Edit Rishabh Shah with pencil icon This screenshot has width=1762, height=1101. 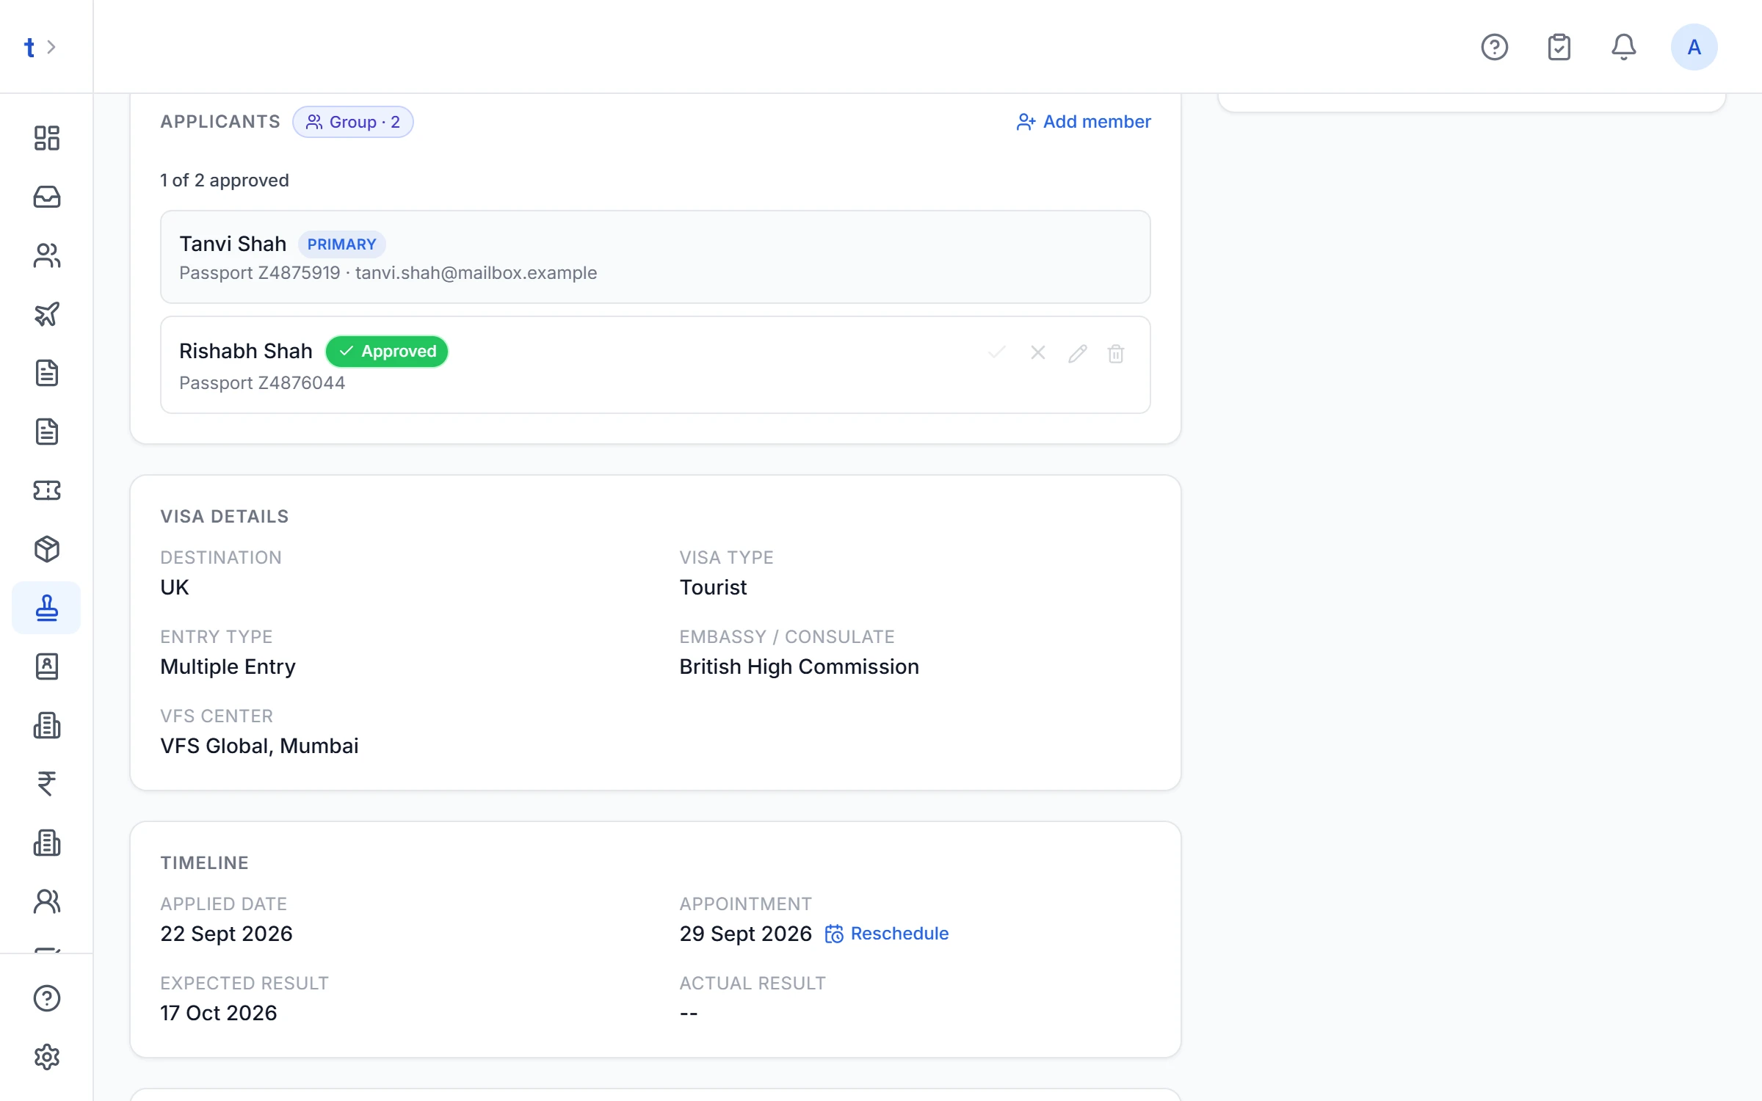coord(1078,353)
